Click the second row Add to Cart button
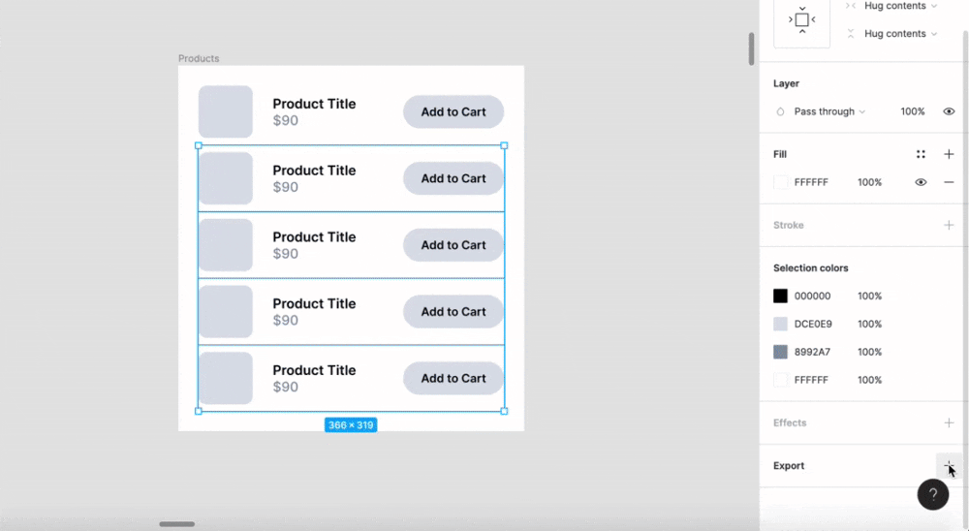Screen dimensions: 969x531 coord(453,178)
